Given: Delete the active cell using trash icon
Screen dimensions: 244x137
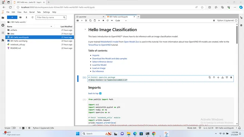Looking at the screenshot, I should (x=231, y=77).
